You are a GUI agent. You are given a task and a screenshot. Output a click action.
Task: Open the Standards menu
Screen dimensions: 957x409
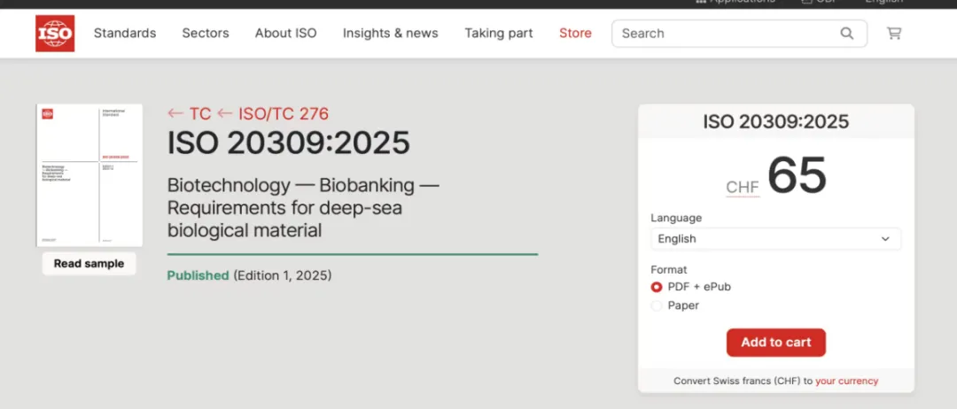tap(125, 34)
